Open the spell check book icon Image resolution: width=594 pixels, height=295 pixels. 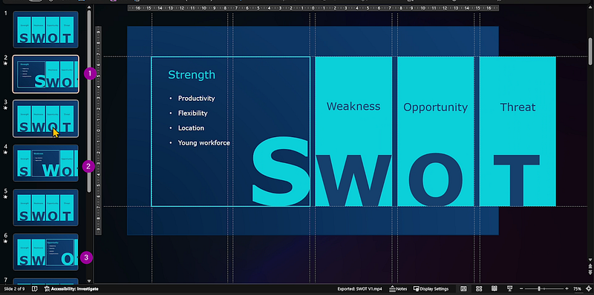[x=34, y=289]
